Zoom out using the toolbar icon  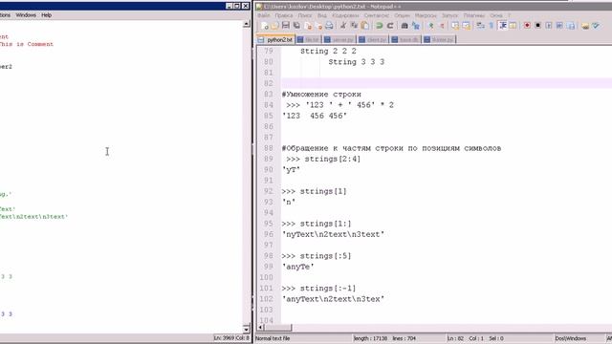click(x=442, y=26)
